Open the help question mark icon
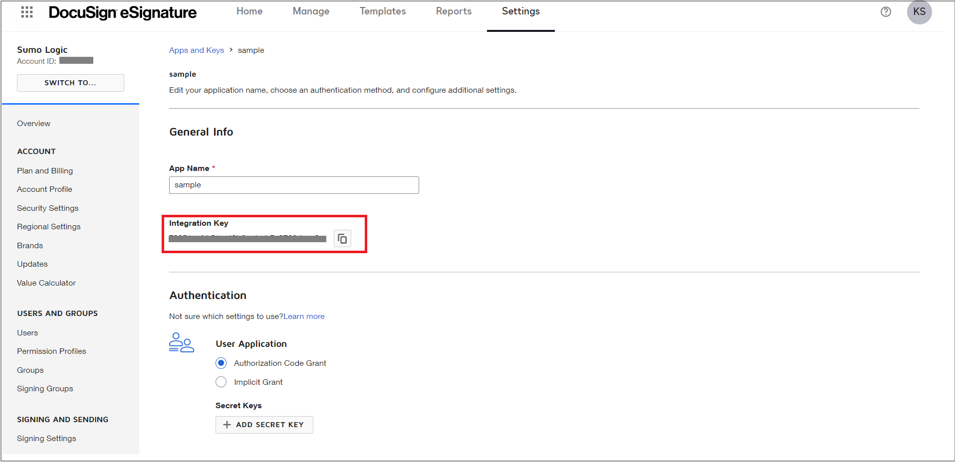 pyautogui.click(x=885, y=11)
